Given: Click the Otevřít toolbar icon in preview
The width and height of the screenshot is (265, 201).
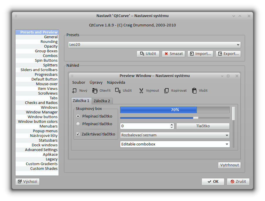Looking at the screenshot, I should tap(95, 91).
